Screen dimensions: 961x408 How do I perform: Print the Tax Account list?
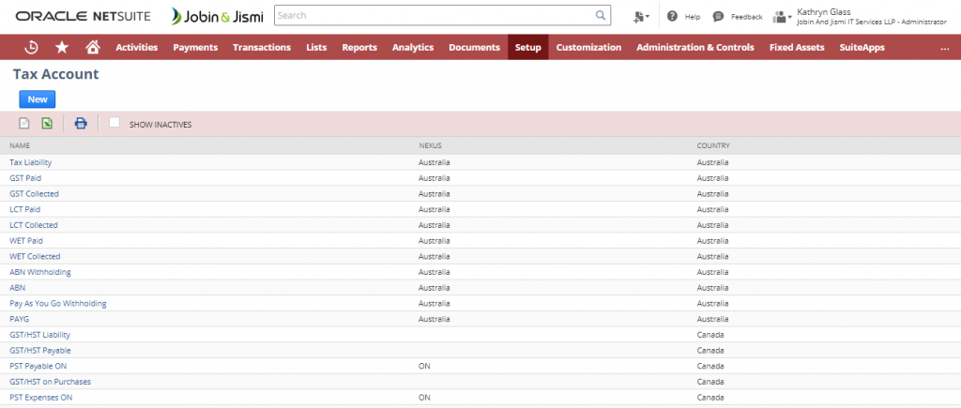point(81,123)
